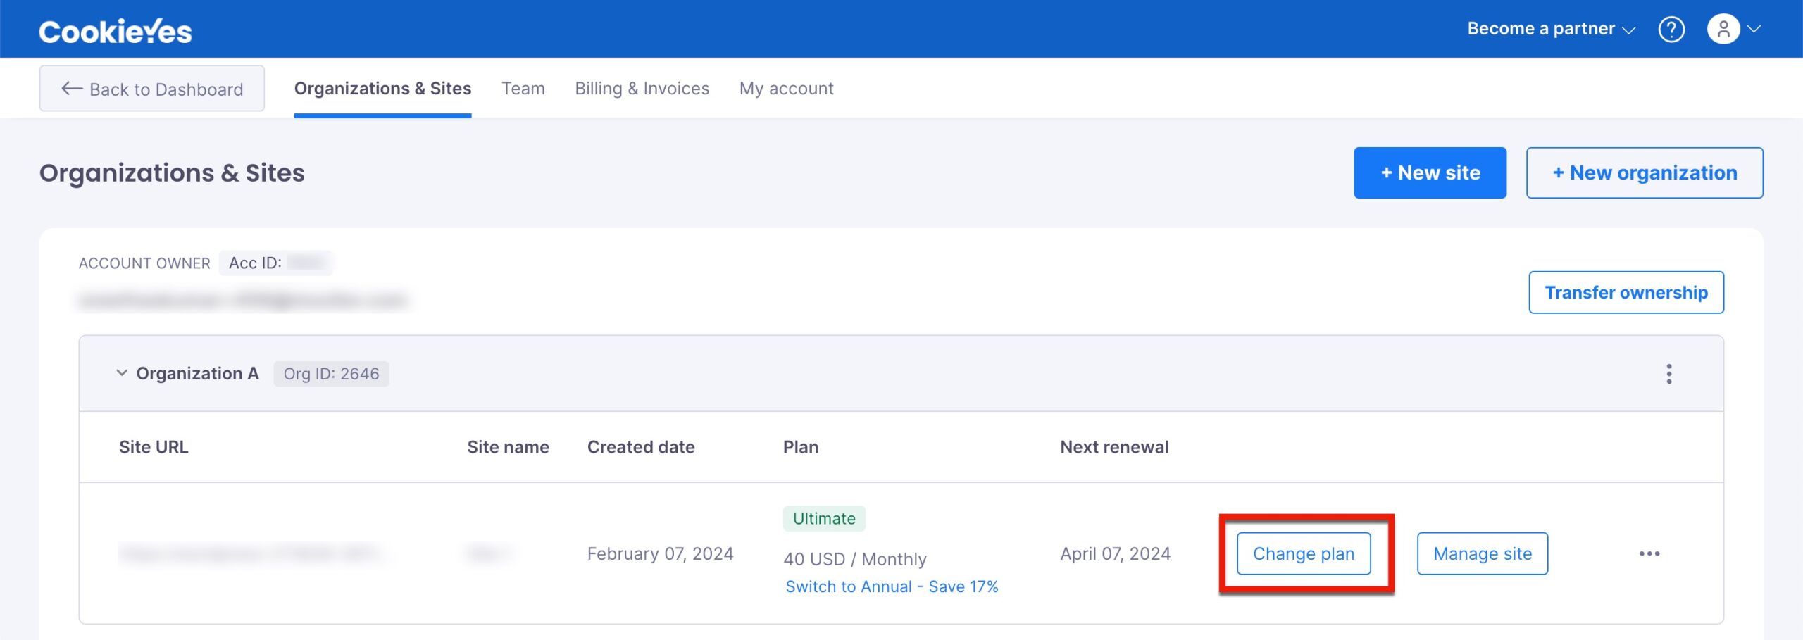The width and height of the screenshot is (1803, 640).
Task: Open the Billing & Invoices tab
Action: click(642, 89)
